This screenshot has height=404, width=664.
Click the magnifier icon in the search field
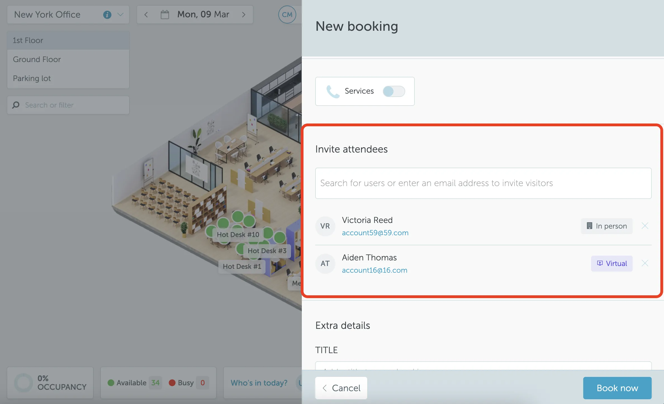click(x=16, y=105)
